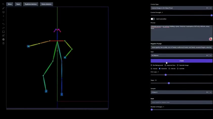
Task: Click the Number of Images slider handle
Action: tap(152, 109)
